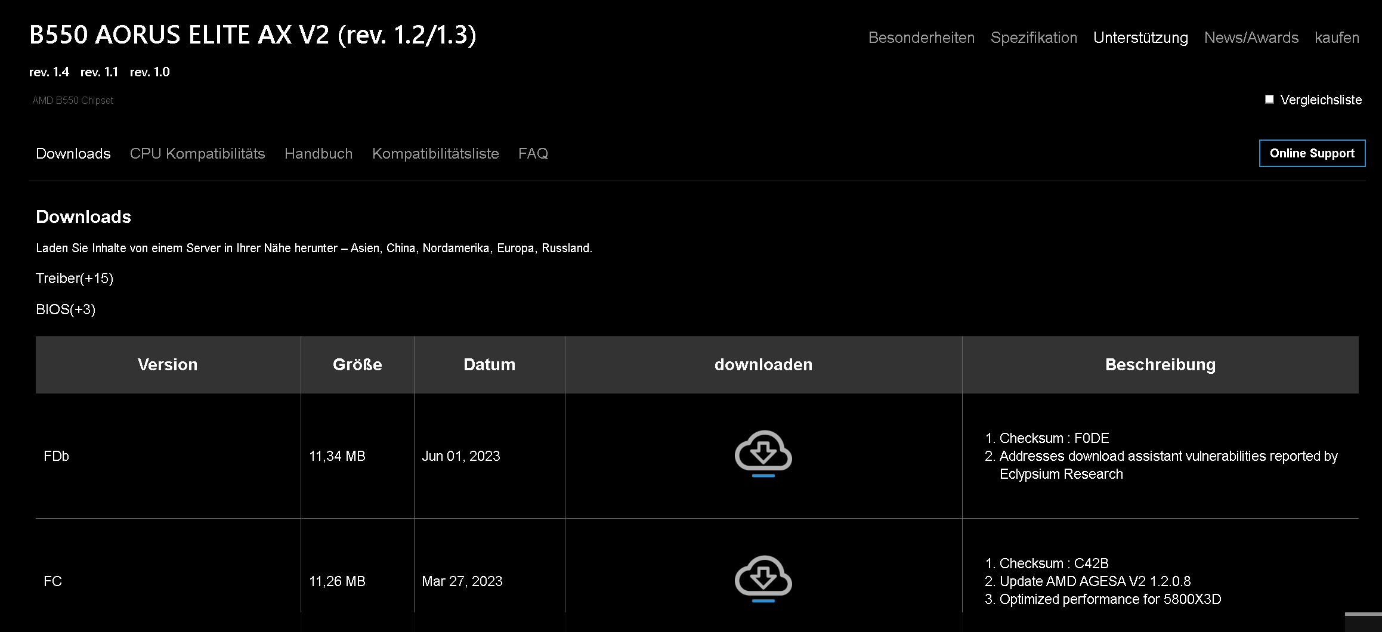Open the Kompatibilitätsliste tab
The width and height of the screenshot is (1382, 632).
[x=435, y=153]
